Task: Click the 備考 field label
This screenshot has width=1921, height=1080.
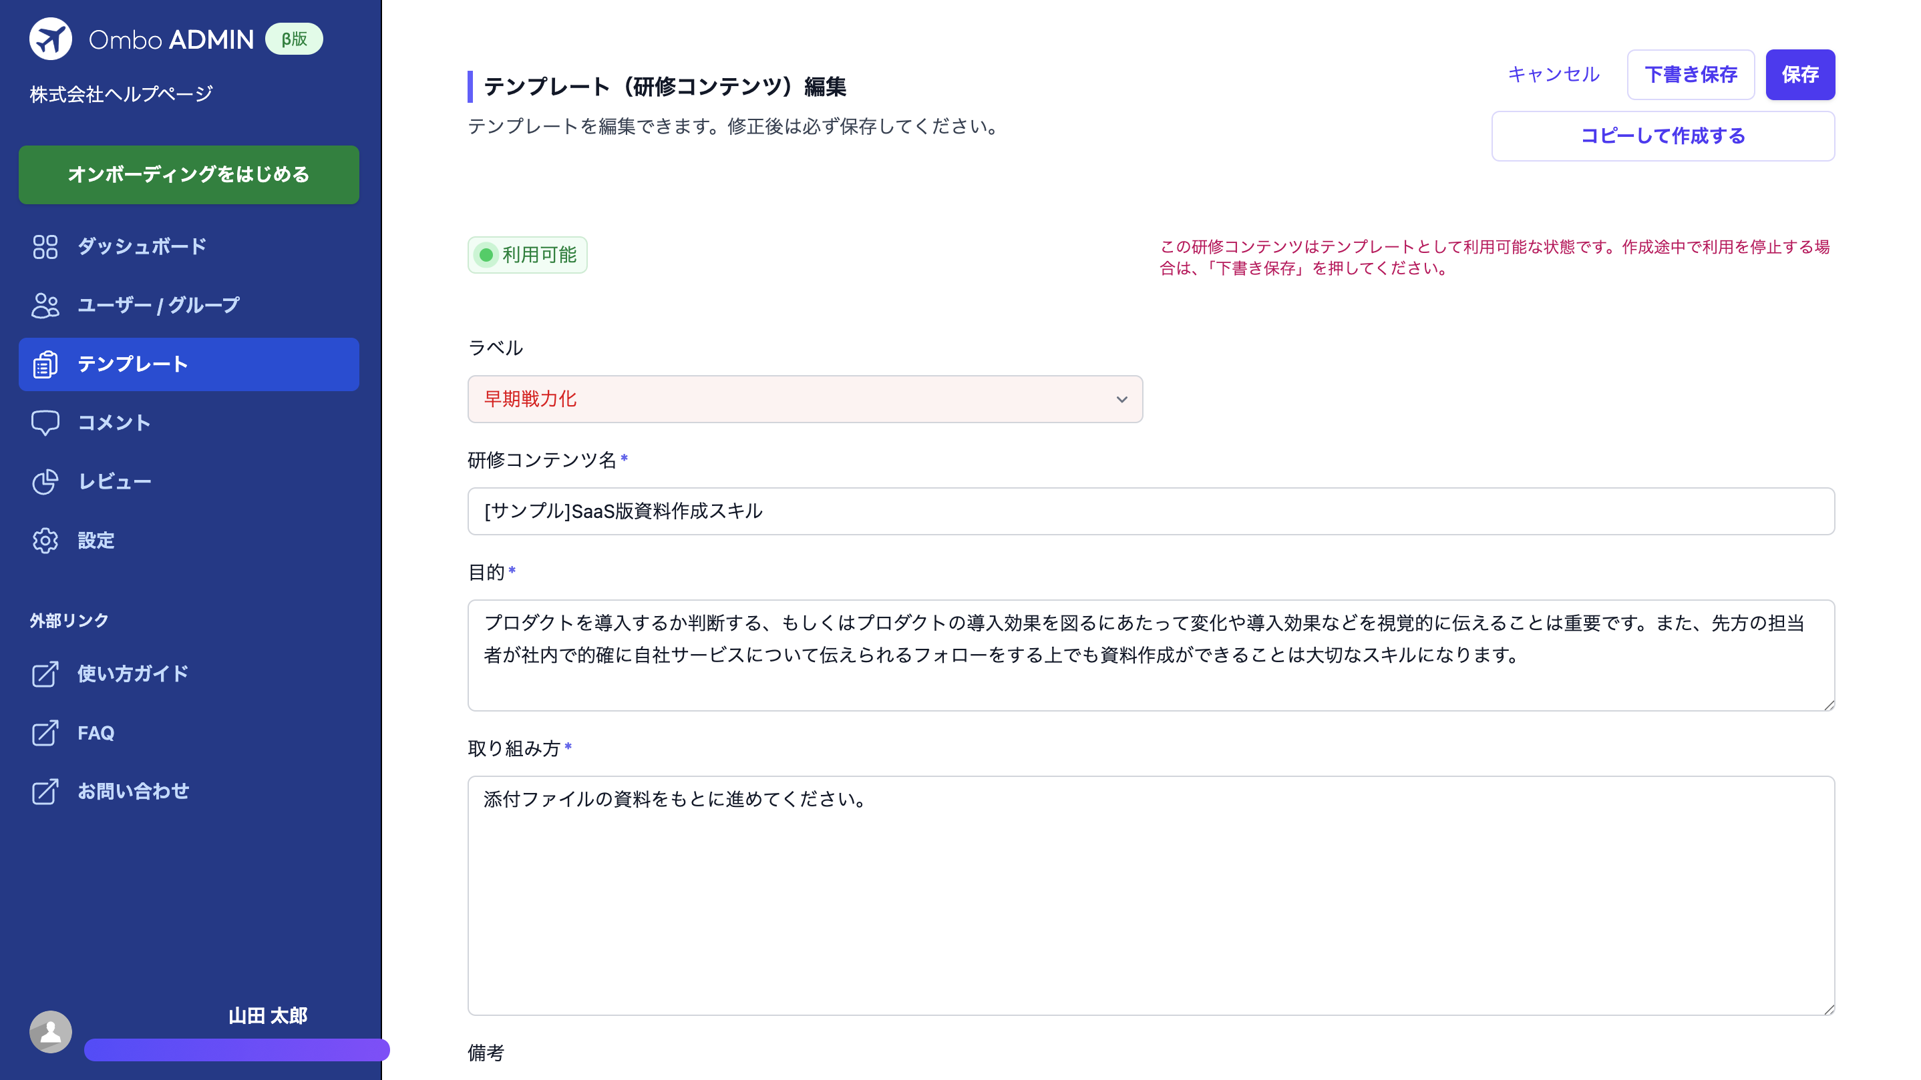Action: 486,1053
